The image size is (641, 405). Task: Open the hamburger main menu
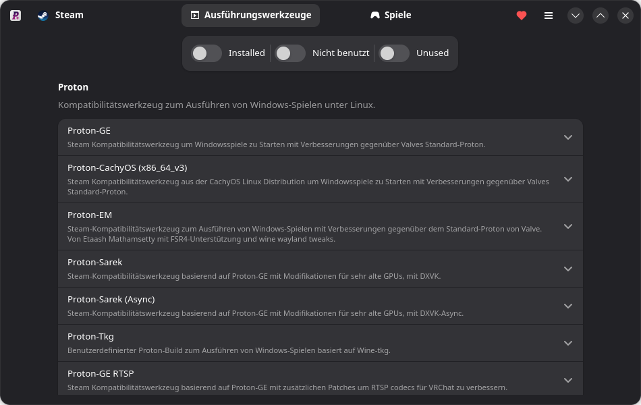[548, 16]
